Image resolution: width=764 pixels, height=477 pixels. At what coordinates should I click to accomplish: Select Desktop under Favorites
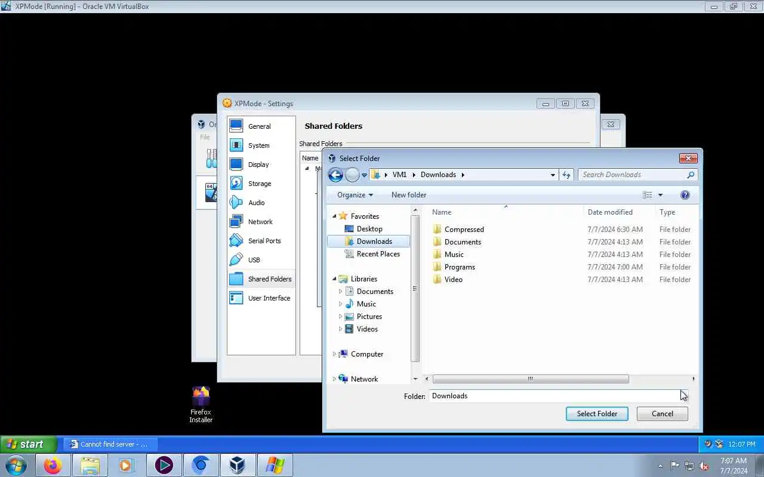tap(369, 229)
